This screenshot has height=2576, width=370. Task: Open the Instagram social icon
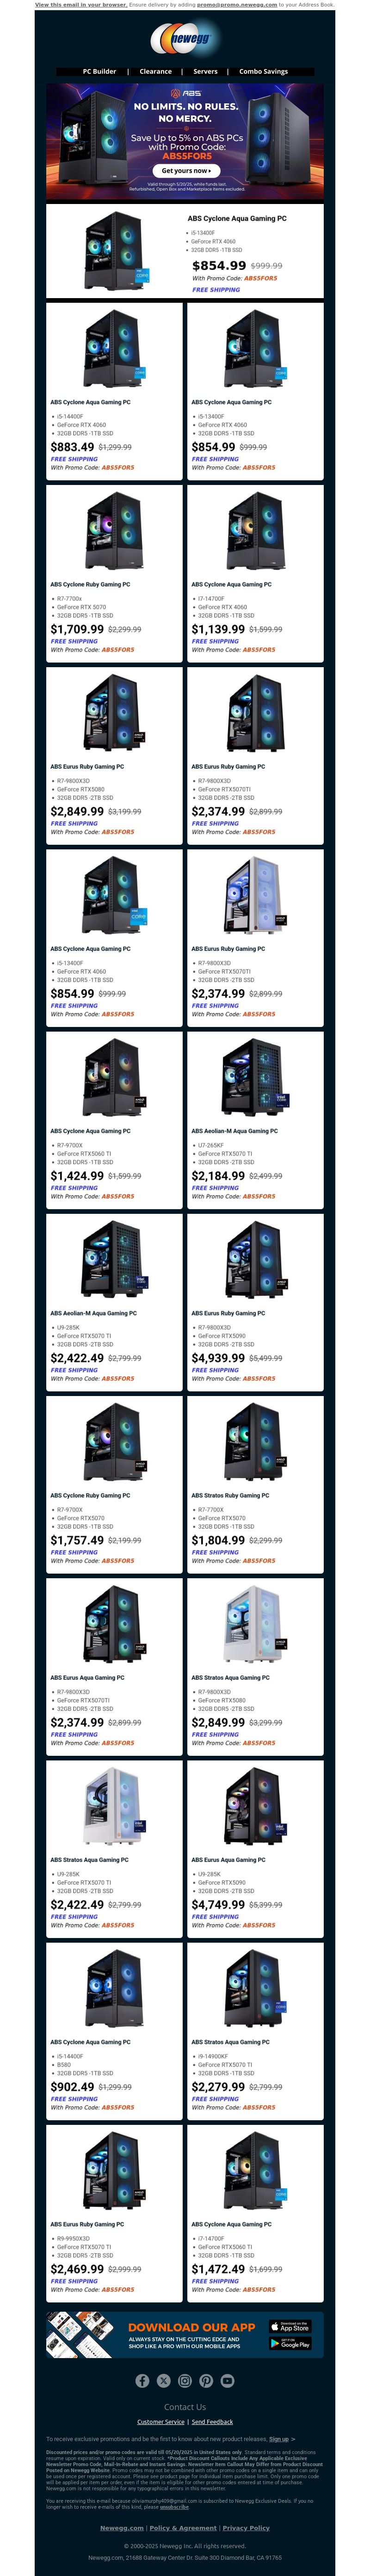[x=185, y=2380]
